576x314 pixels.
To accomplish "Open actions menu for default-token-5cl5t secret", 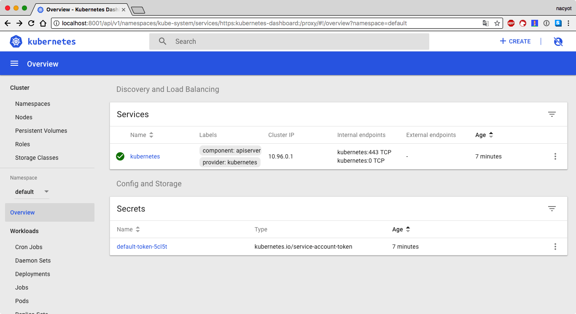I will (555, 247).
